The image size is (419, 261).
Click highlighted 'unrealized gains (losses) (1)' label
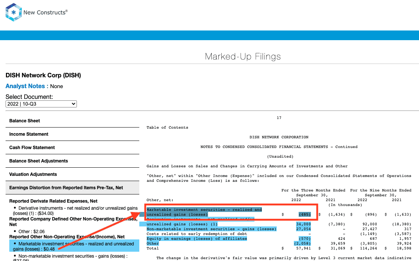point(182,224)
